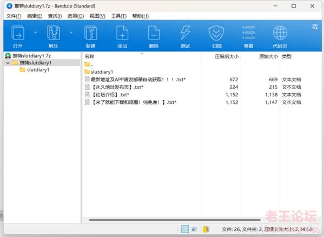The image size is (324, 237).
Task: Click original size 1,147 in last row
Action: 272,102
